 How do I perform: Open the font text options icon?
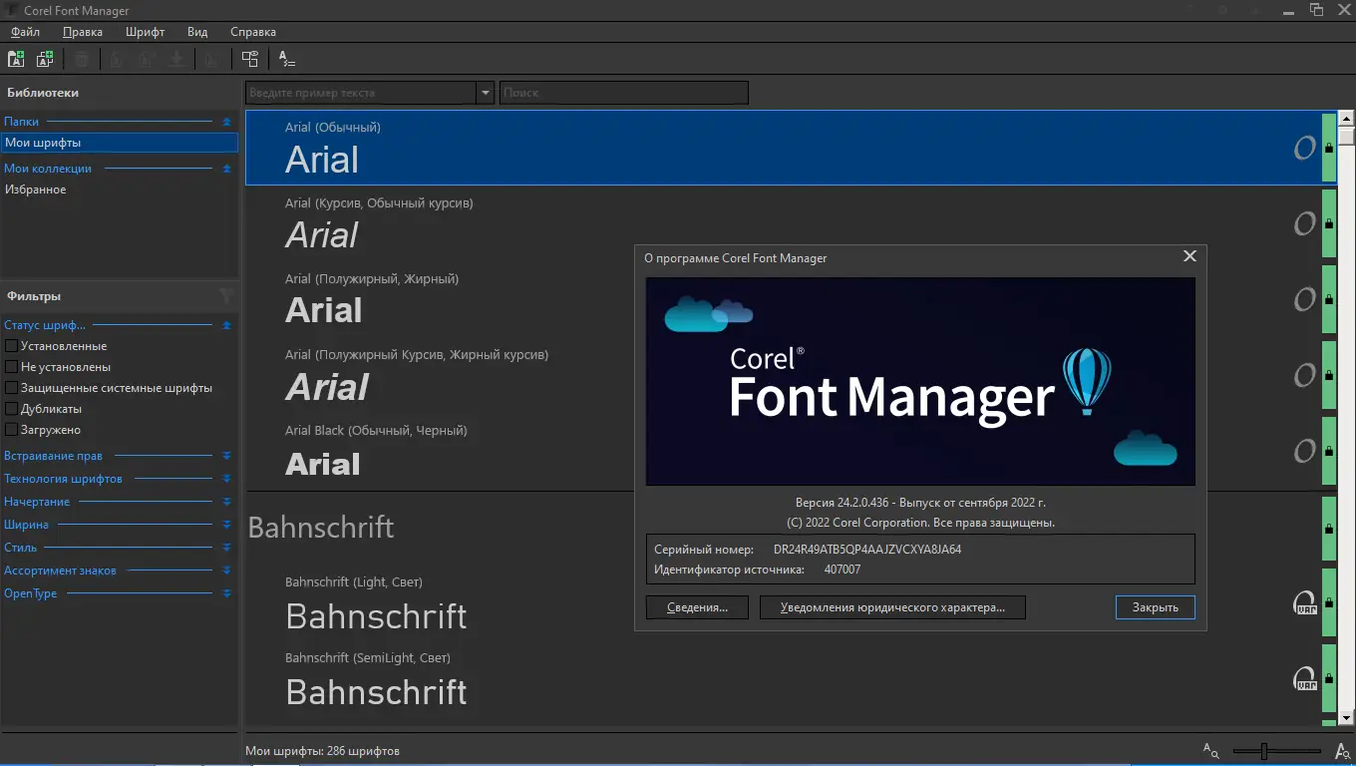coord(286,59)
